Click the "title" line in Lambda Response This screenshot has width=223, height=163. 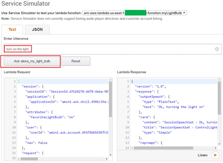(180, 127)
